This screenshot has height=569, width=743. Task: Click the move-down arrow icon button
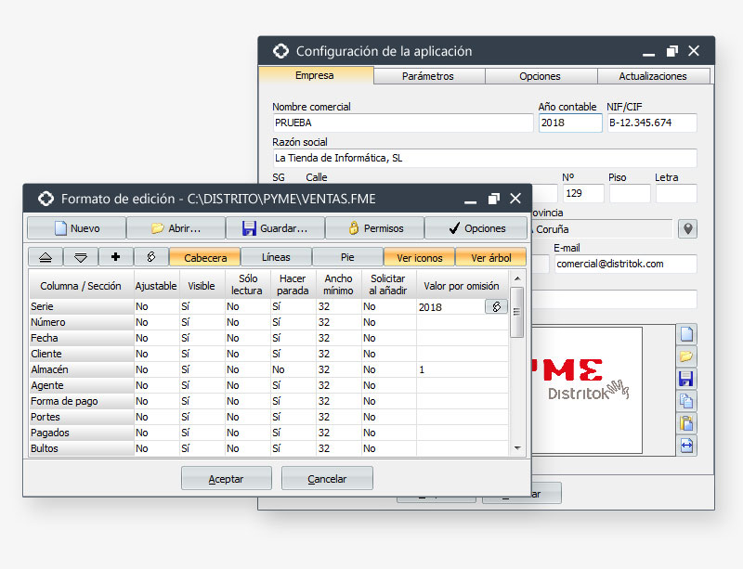(81, 257)
